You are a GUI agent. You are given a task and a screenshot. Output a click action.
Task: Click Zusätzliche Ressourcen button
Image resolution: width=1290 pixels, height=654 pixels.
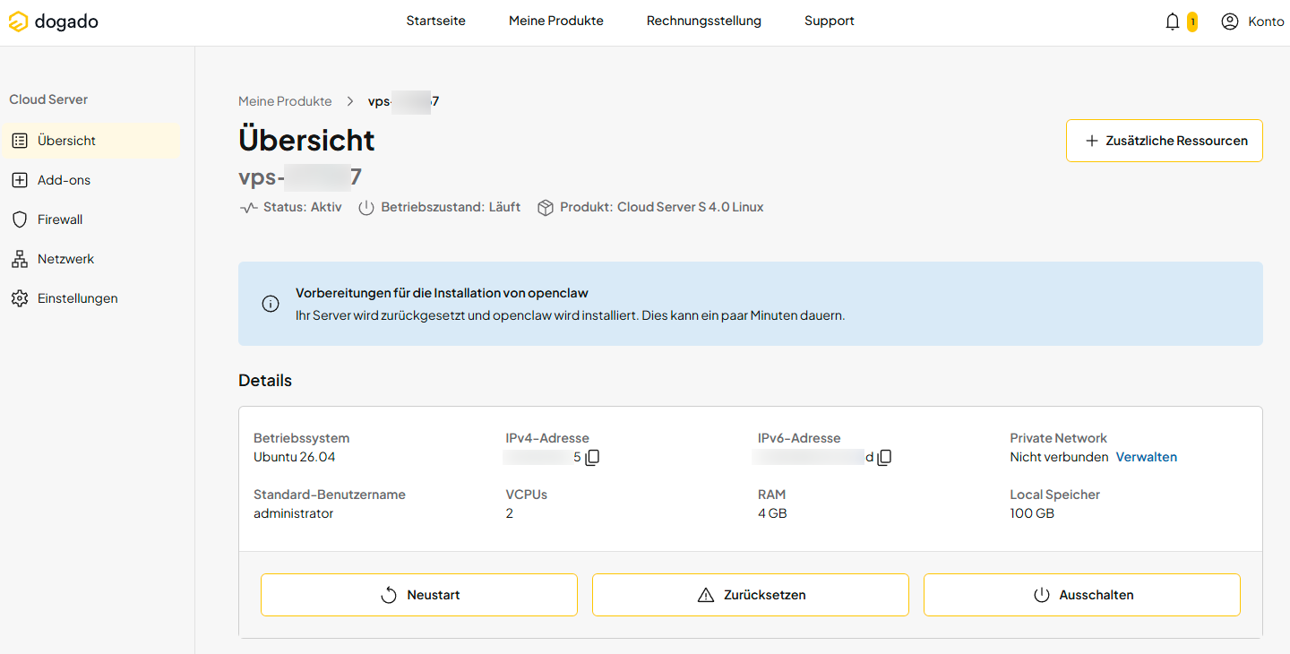pyautogui.click(x=1165, y=141)
